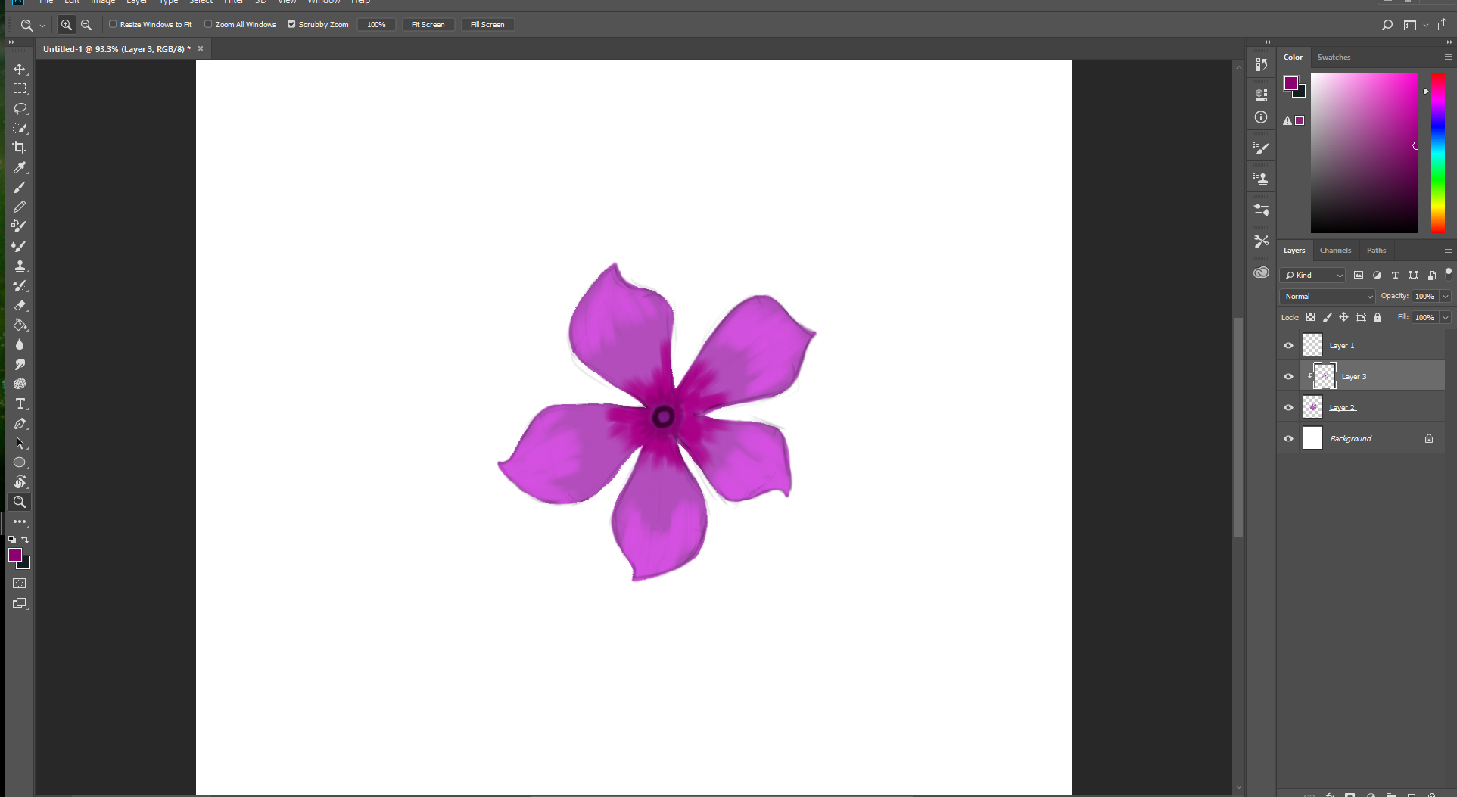This screenshot has width=1457, height=797.
Task: Switch to the Swatches tab
Action: click(x=1334, y=57)
